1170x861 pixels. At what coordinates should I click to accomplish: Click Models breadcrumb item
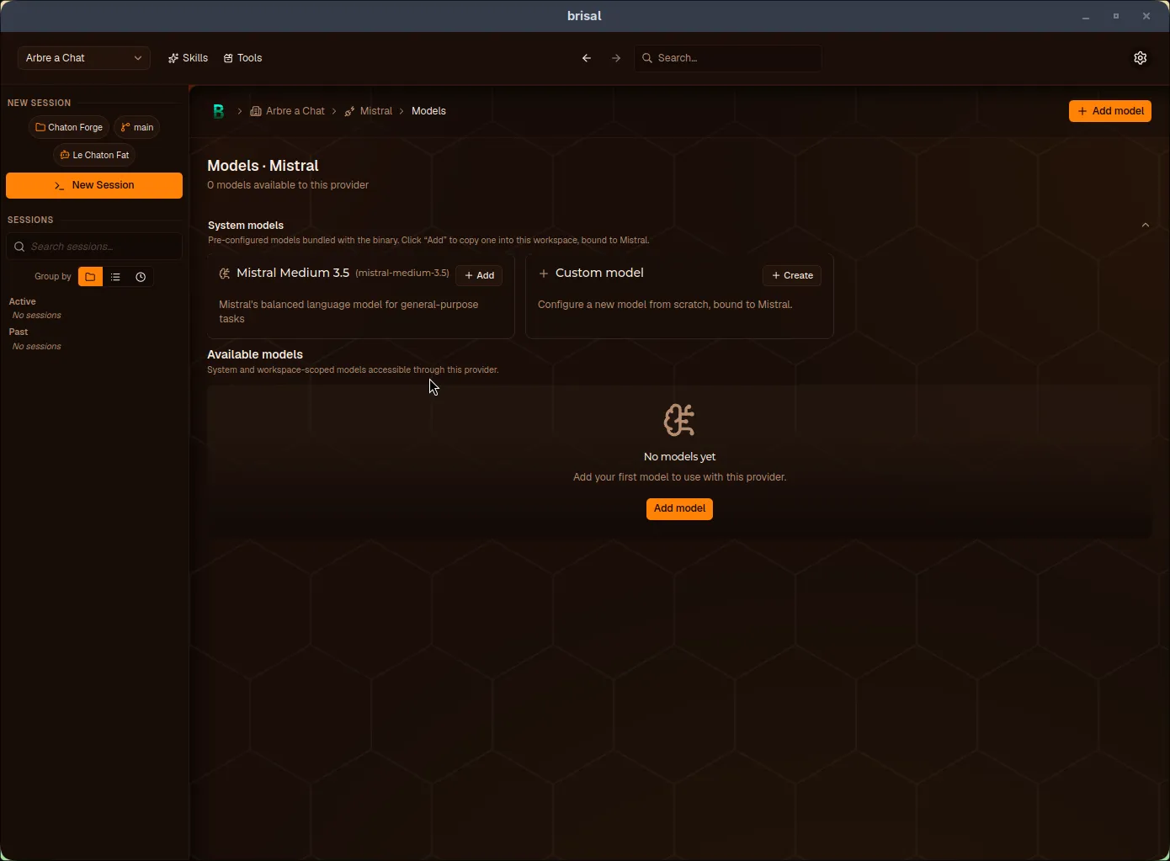(428, 111)
